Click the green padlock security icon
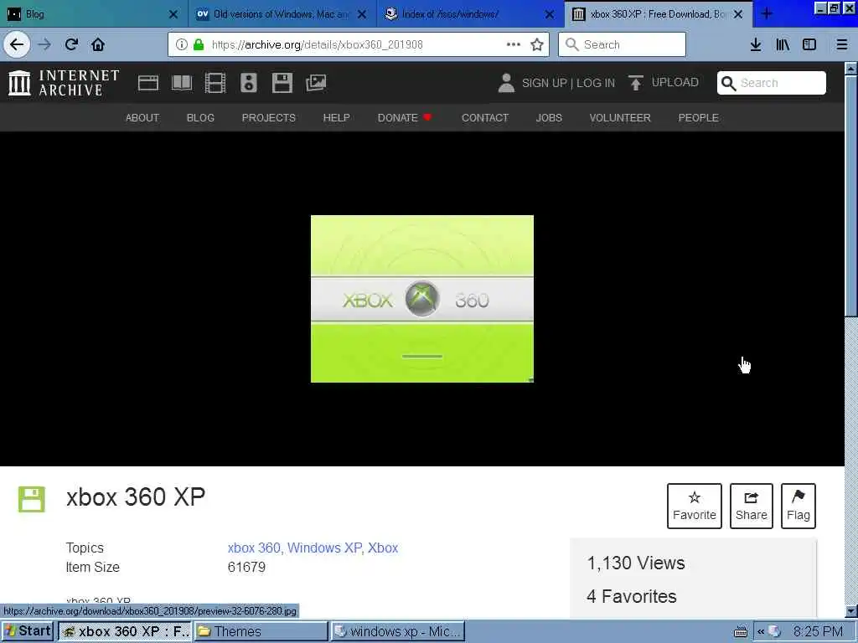Screen dimensions: 858x643 pos(199,44)
